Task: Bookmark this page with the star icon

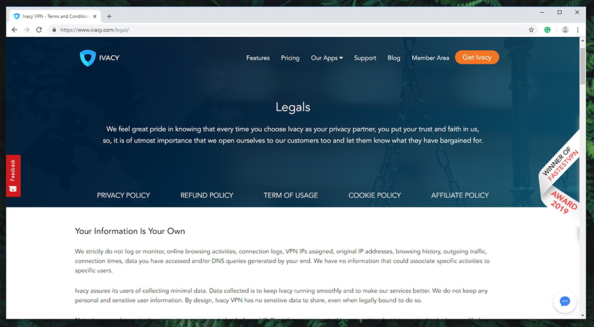Action: (531, 30)
